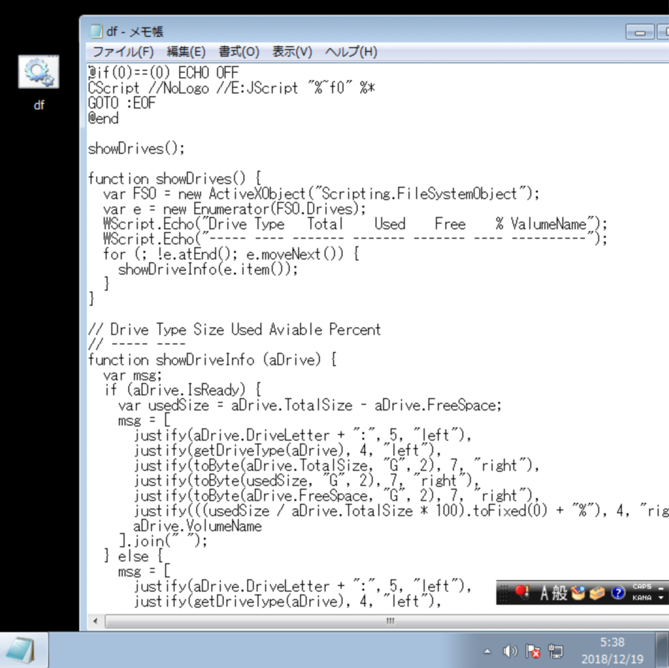This screenshot has width=669, height=668.
Task: Click 'function showDrives() {' line
Action: (174, 179)
